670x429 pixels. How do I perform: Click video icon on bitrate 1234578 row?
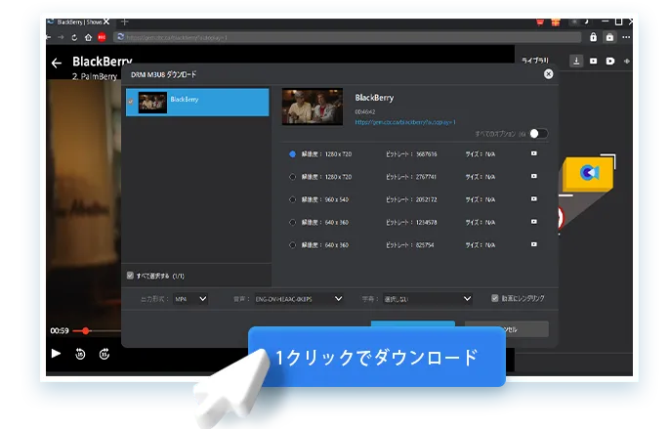(x=533, y=222)
